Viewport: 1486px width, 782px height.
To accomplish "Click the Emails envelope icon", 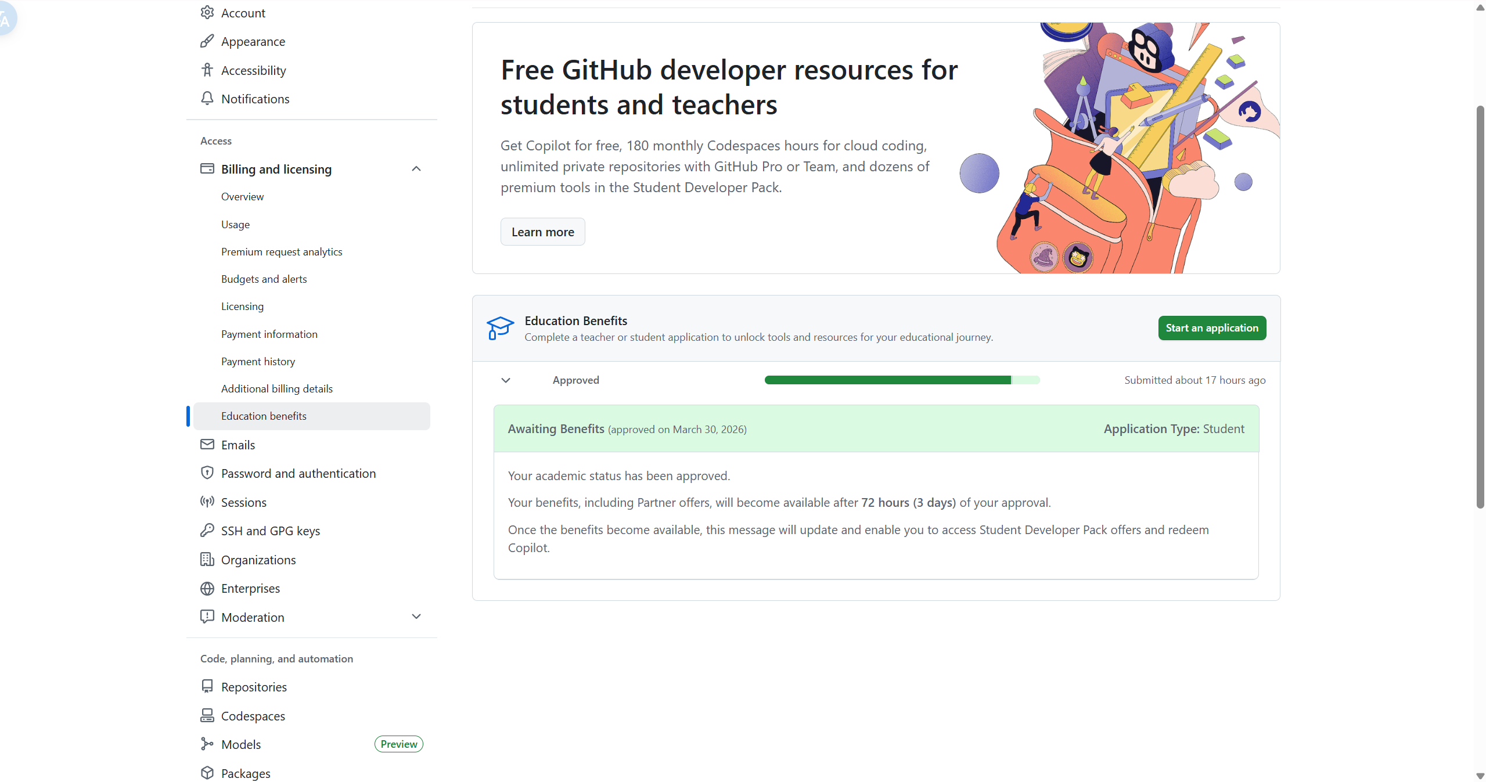I will [207, 444].
